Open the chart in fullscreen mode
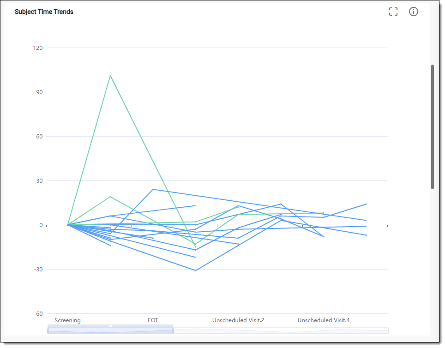Viewport: 445px width, 348px height. (393, 12)
